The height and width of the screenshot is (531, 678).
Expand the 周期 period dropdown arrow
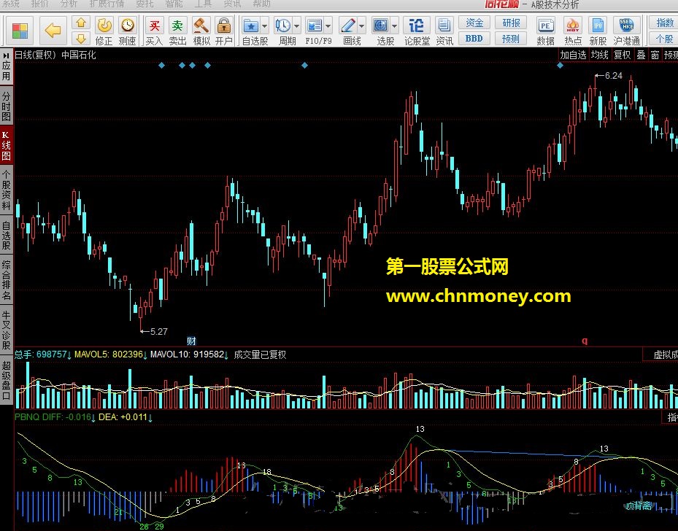[x=296, y=26]
